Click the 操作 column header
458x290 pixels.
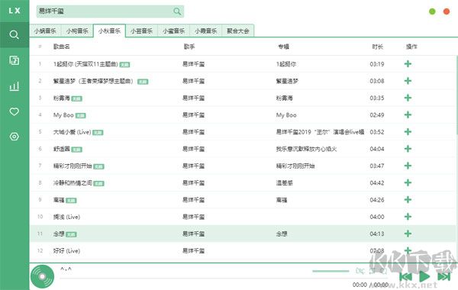click(x=411, y=47)
